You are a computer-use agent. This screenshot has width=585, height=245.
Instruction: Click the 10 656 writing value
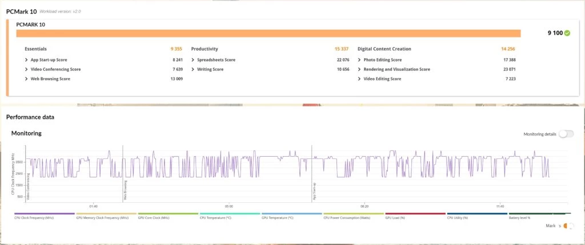343,70
